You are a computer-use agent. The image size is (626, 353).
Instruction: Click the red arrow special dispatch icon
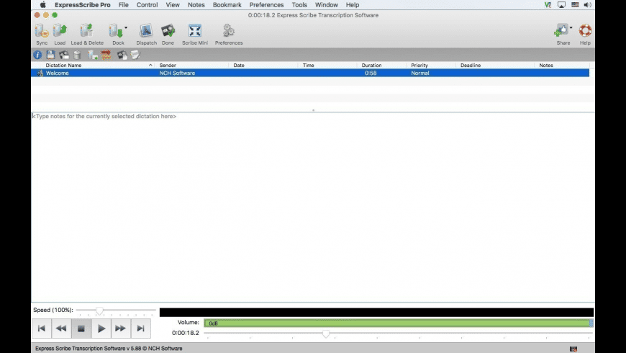point(106,55)
